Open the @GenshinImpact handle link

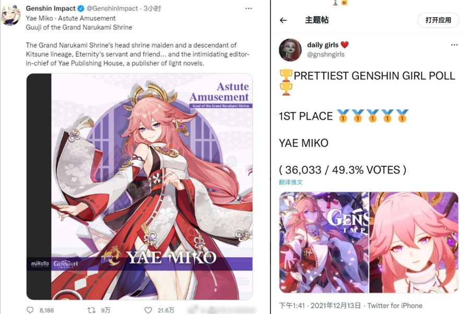pyautogui.click(x=112, y=8)
